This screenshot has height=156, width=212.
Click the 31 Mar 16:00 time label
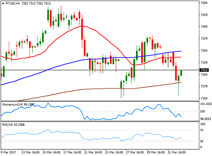(x=177, y=152)
